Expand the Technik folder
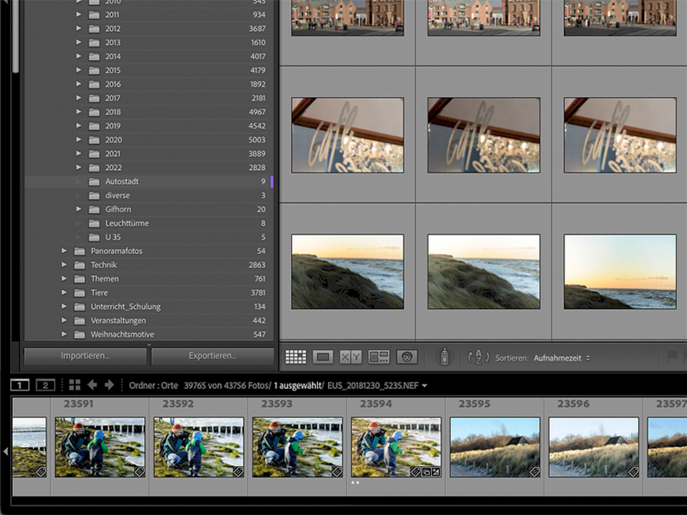The height and width of the screenshot is (515, 687). click(64, 265)
